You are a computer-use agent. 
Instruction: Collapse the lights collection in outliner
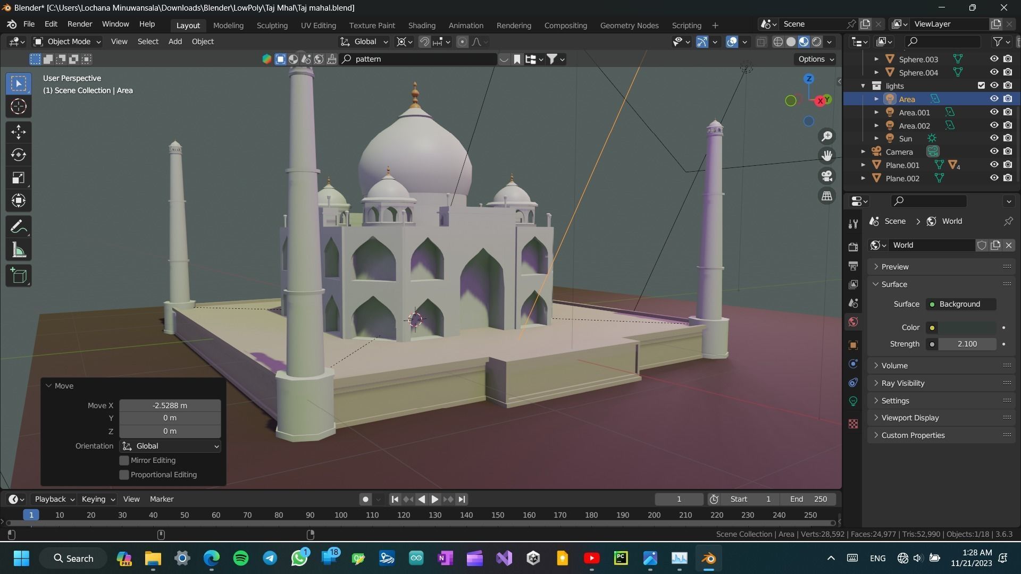[863, 86]
